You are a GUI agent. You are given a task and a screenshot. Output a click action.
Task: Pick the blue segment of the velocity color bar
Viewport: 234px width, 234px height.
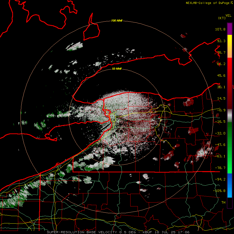(230, 185)
